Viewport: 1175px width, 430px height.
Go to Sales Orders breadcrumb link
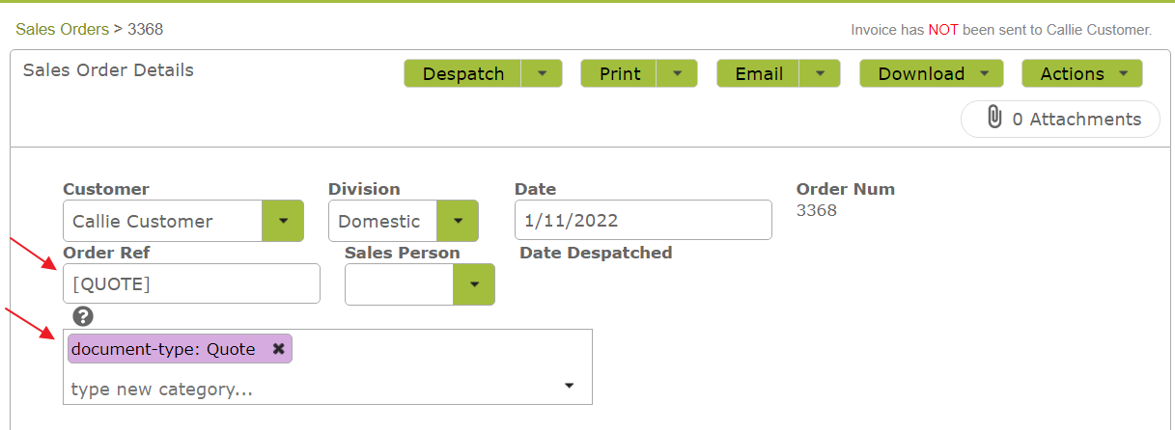click(62, 29)
